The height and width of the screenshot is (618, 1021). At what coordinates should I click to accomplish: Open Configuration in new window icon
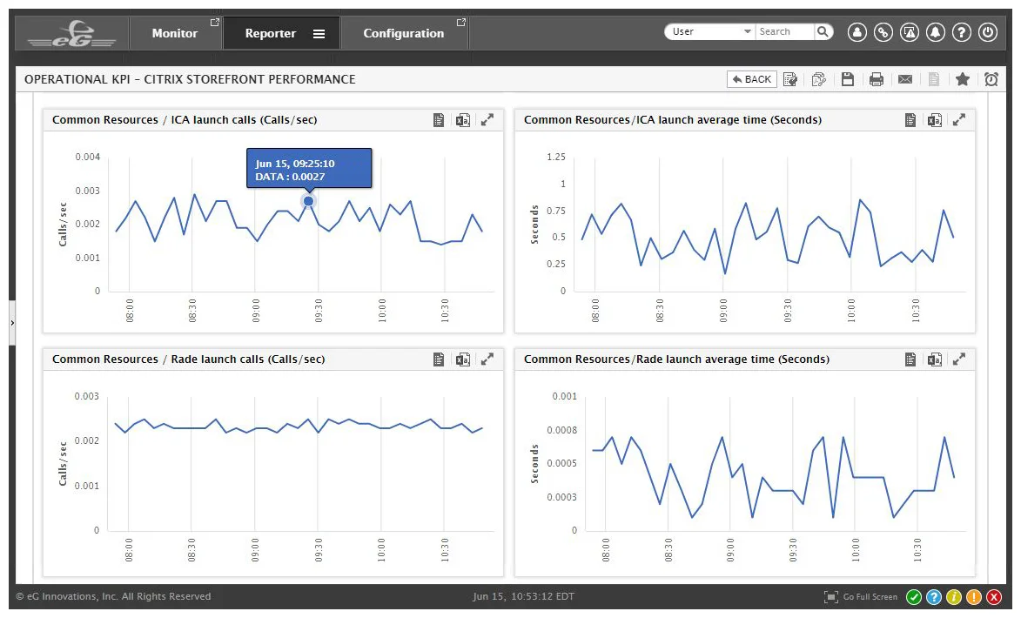point(461,22)
